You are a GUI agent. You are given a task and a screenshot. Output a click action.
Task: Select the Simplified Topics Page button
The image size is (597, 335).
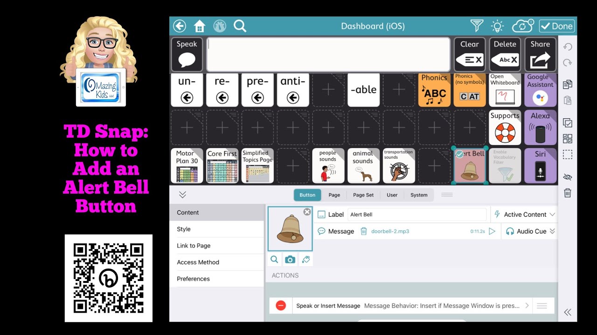point(257,166)
